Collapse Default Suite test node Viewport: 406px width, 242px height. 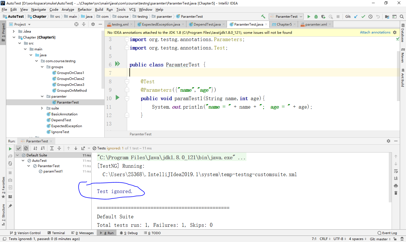point(17,155)
